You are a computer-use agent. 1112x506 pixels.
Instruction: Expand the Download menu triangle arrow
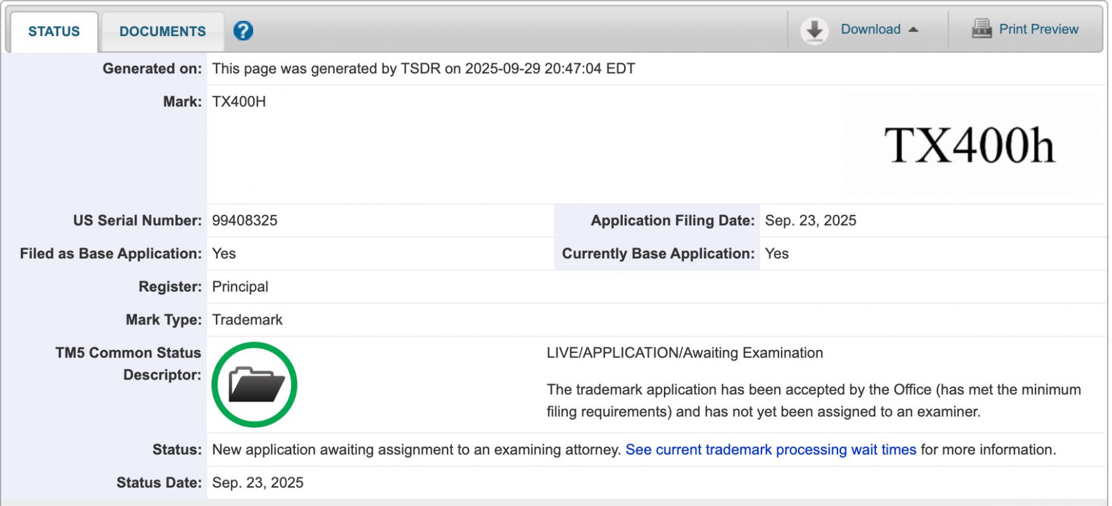coord(913,30)
